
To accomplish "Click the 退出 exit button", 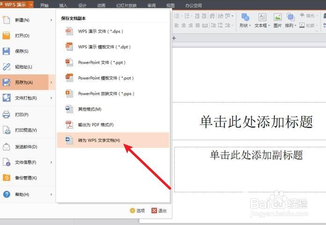I will pyautogui.click(x=159, y=210).
